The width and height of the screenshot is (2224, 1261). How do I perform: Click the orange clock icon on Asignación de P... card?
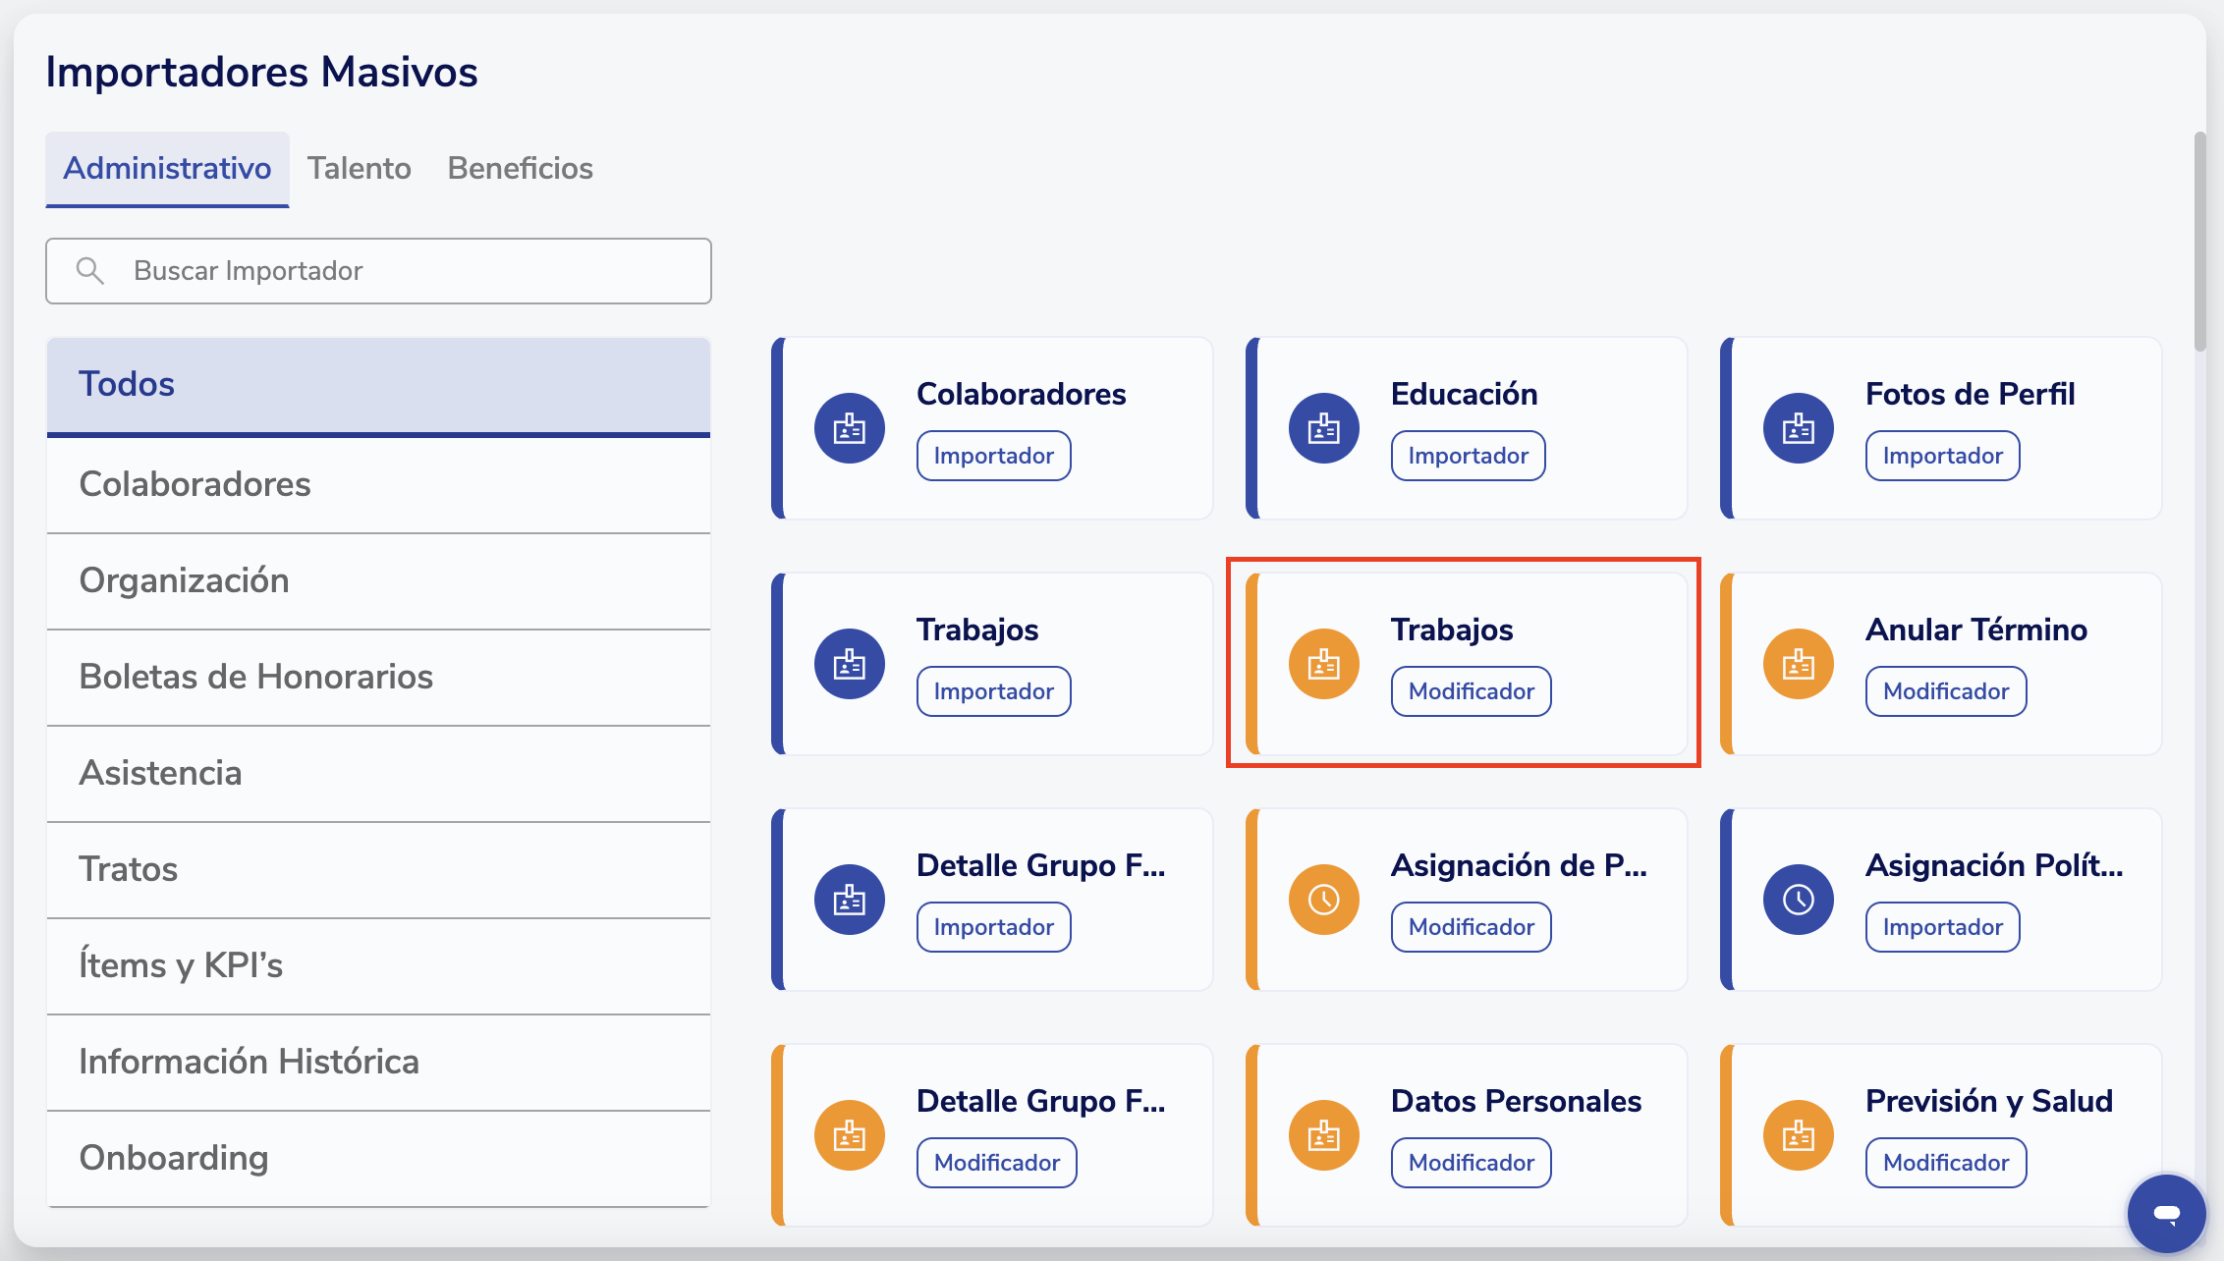[x=1323, y=900]
